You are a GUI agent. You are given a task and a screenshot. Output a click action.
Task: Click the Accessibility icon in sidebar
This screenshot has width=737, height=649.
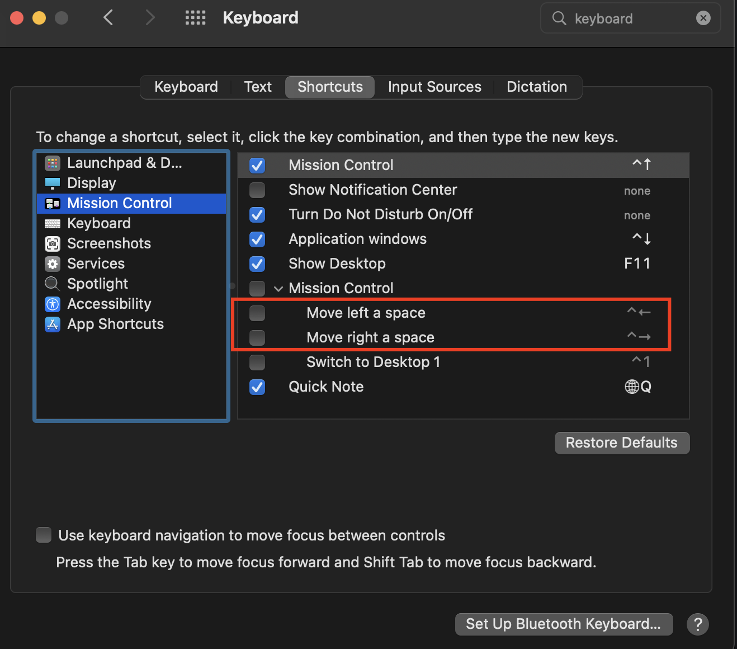tap(53, 304)
